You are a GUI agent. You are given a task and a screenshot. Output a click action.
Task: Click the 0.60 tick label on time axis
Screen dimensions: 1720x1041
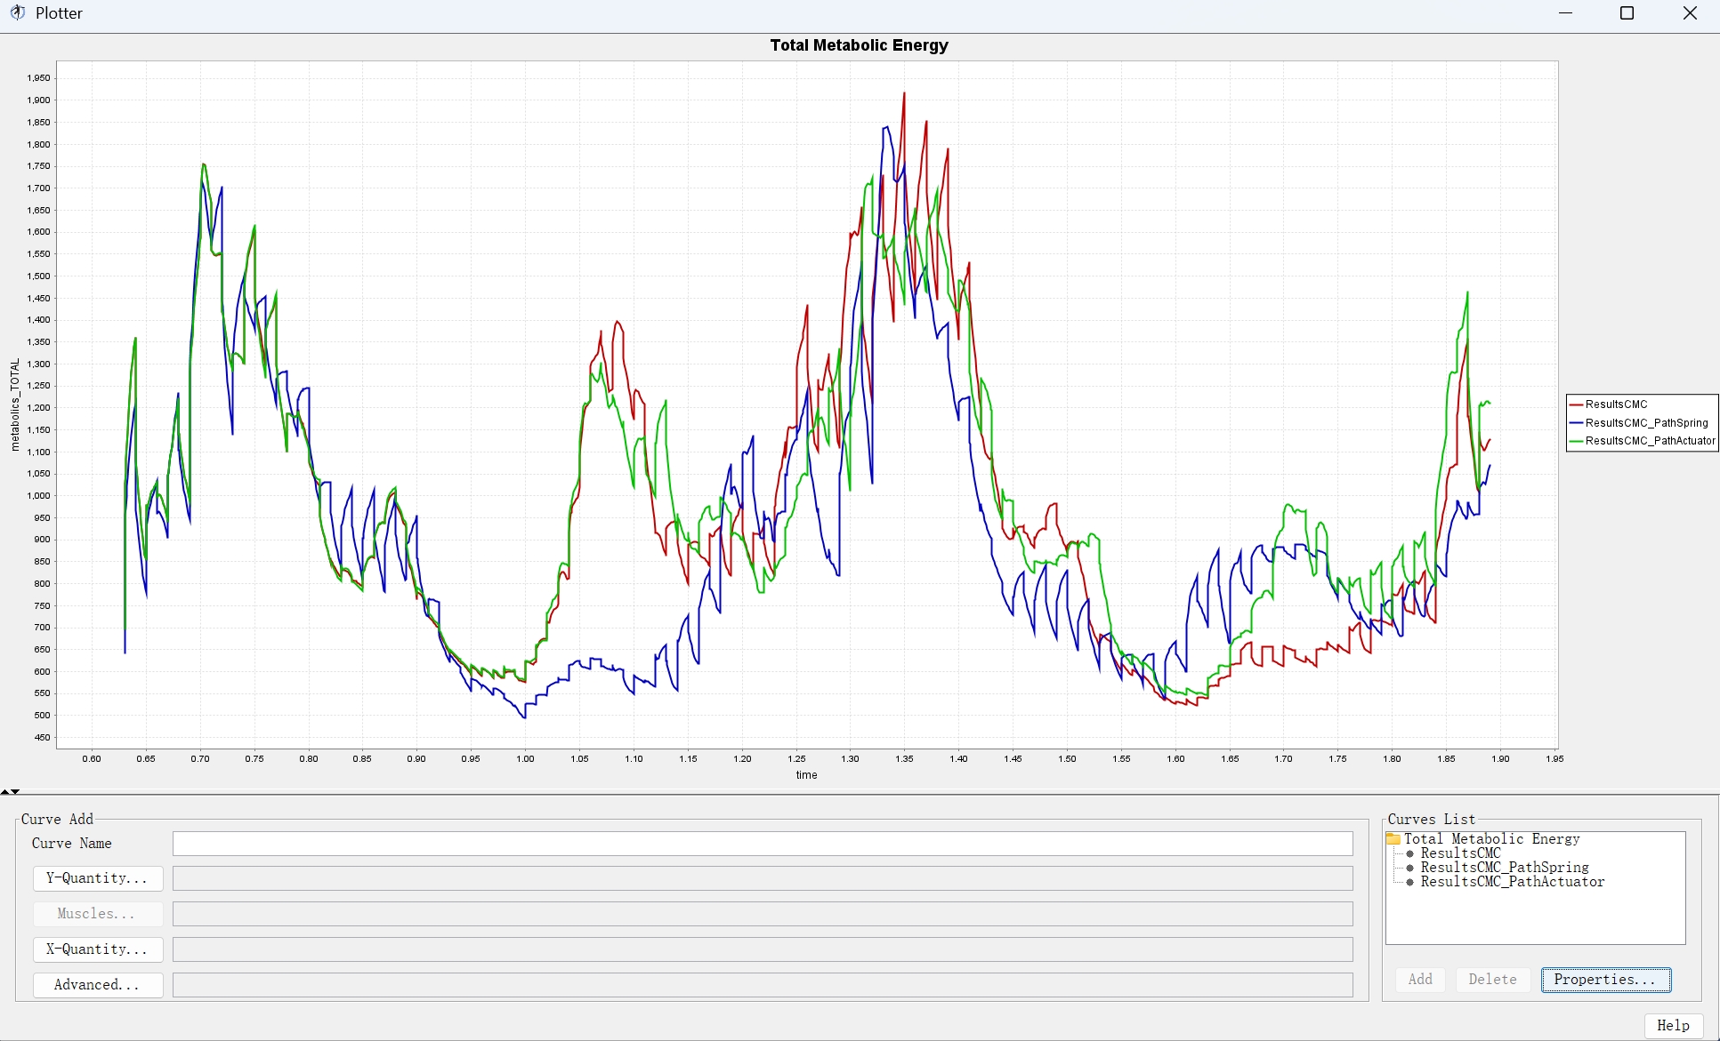click(x=92, y=759)
